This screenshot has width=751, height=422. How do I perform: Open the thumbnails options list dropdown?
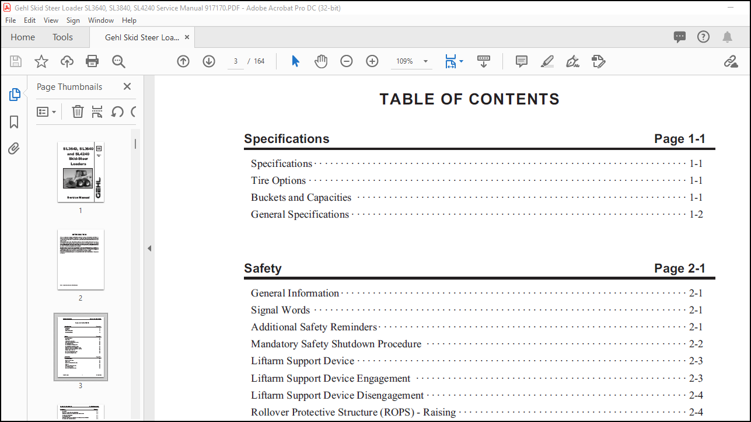coord(47,111)
